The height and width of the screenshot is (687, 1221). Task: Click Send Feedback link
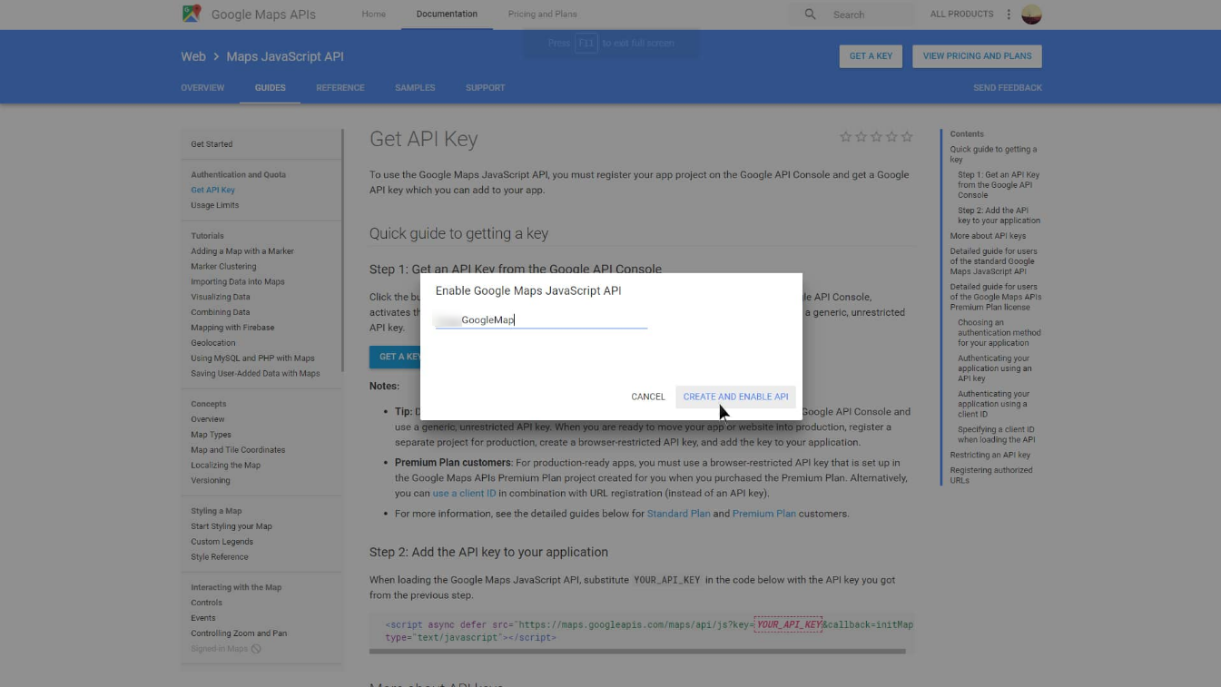pyautogui.click(x=1008, y=88)
